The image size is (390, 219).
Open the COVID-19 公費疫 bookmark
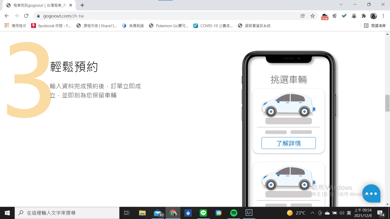[x=213, y=26]
